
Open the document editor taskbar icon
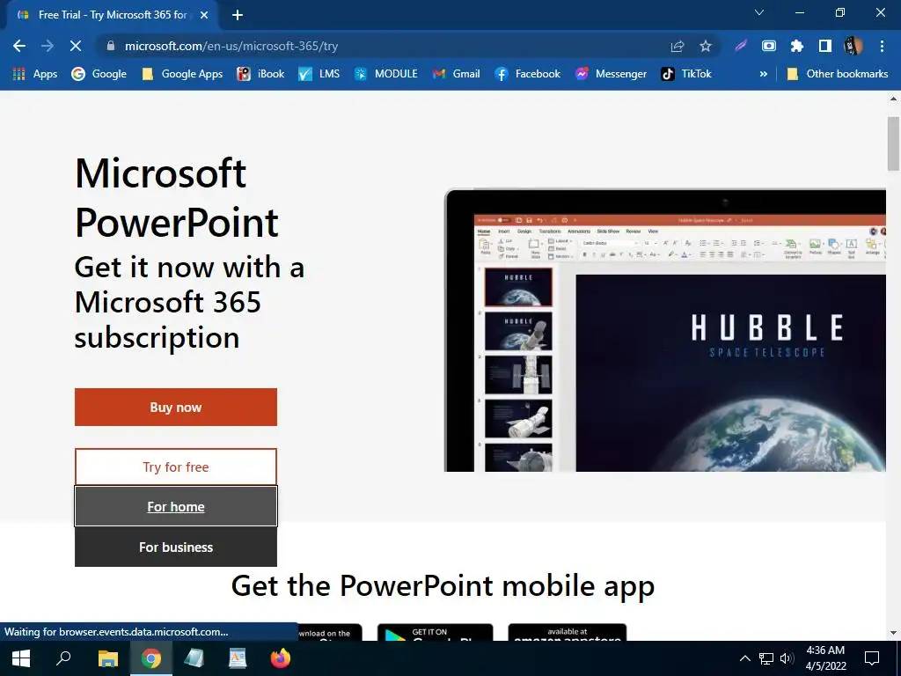click(238, 658)
